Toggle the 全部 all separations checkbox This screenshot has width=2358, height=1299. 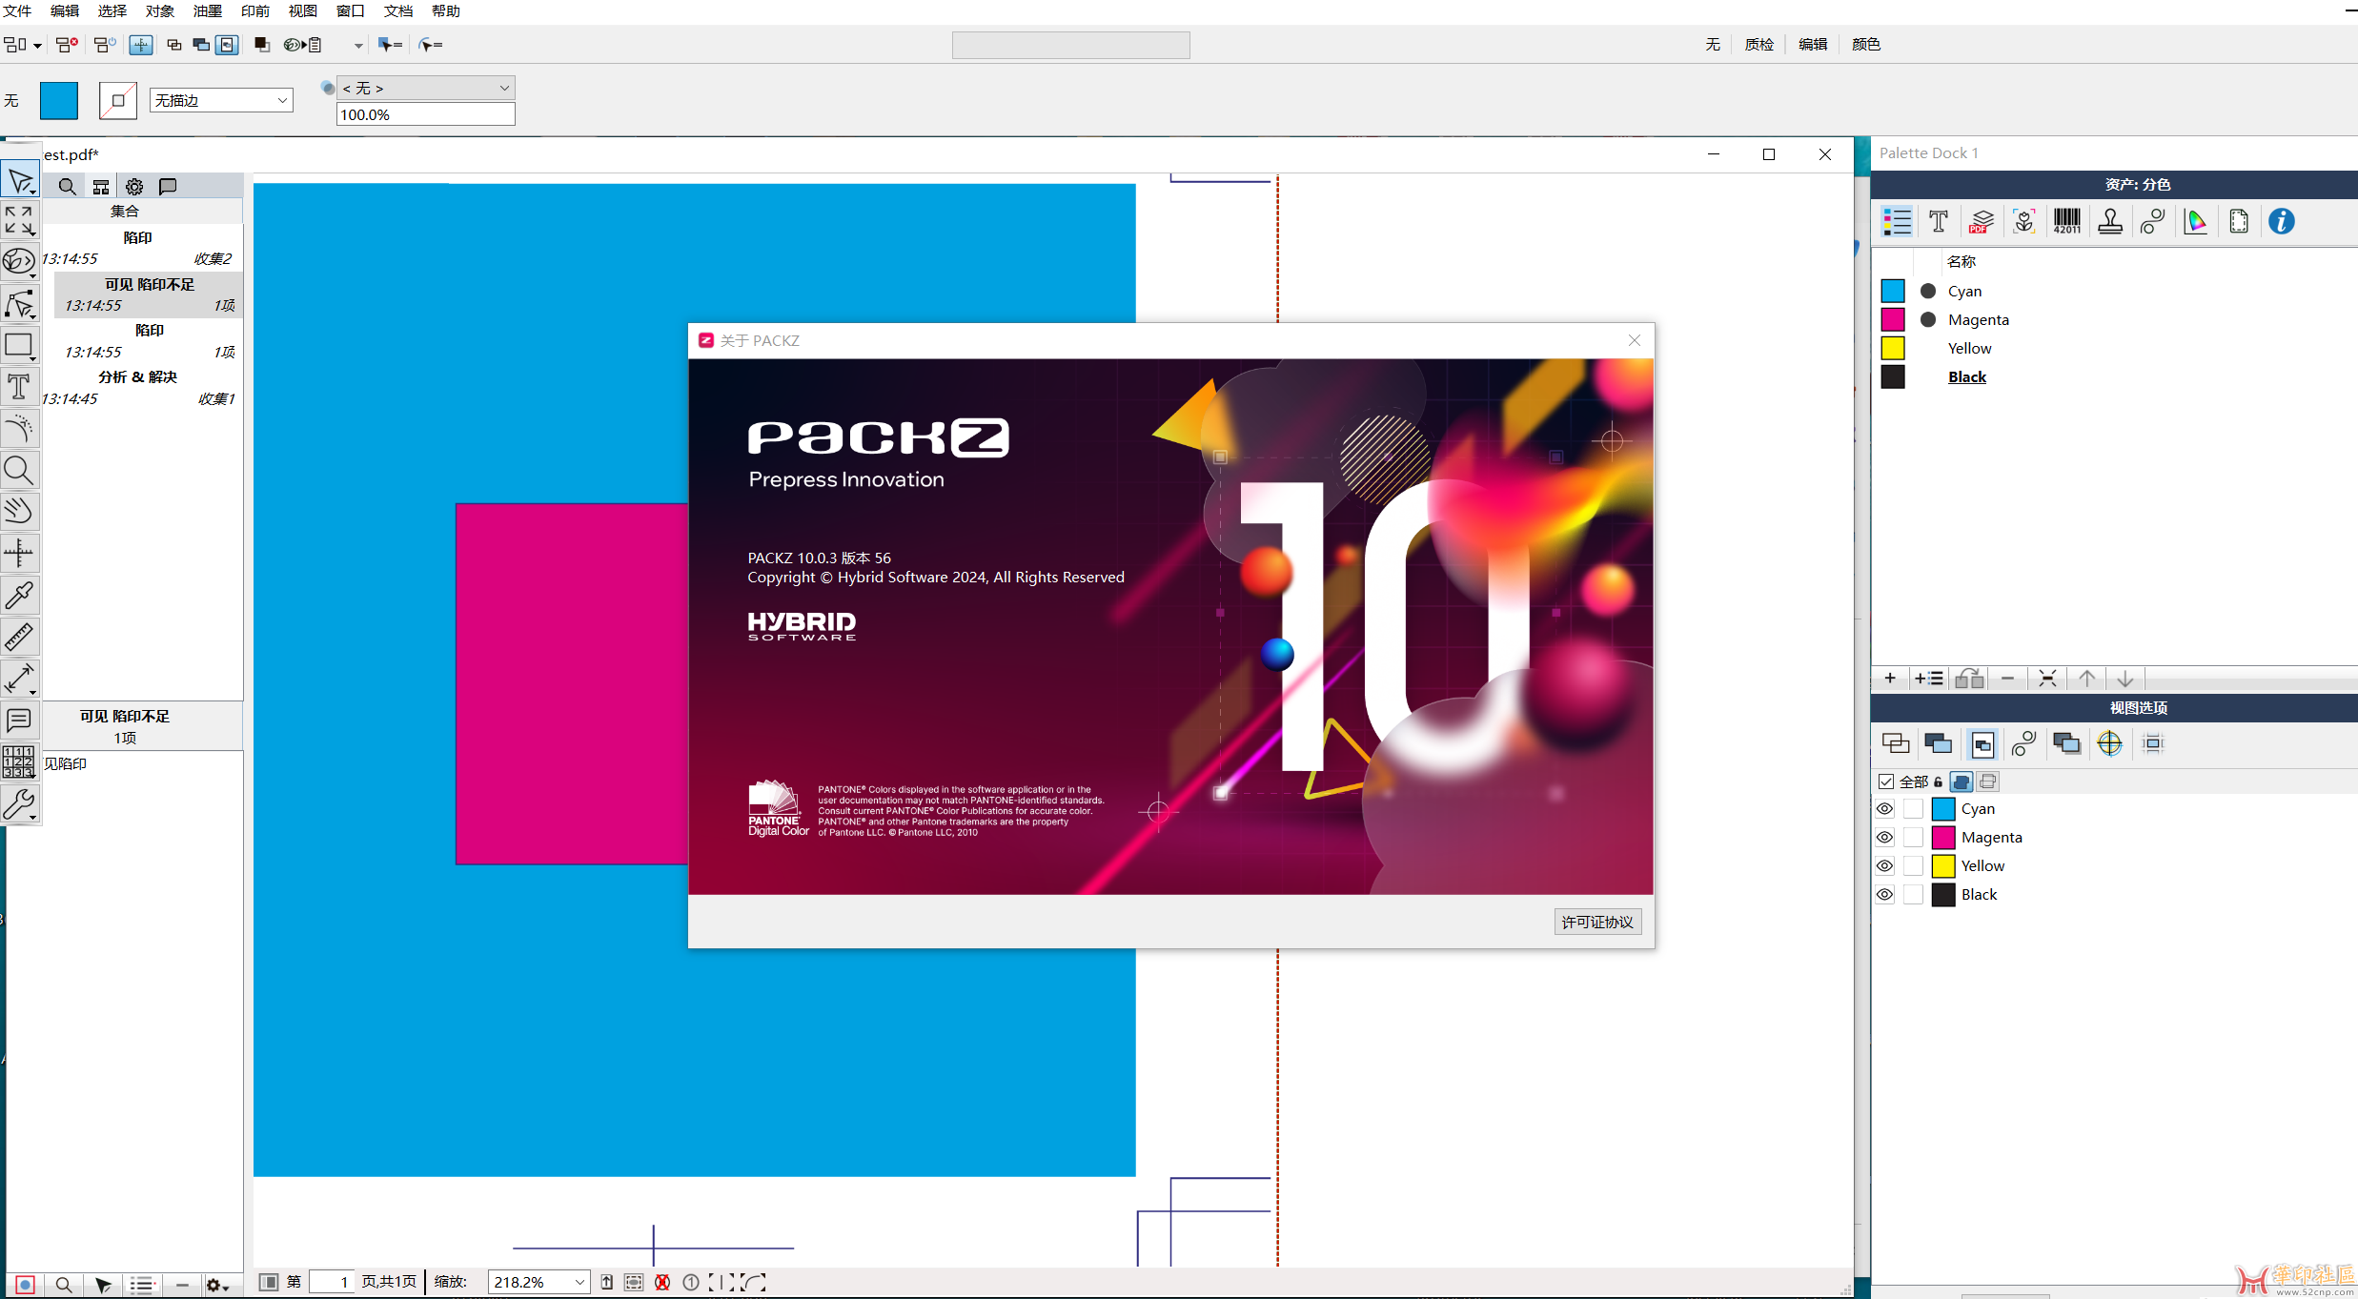[1886, 781]
